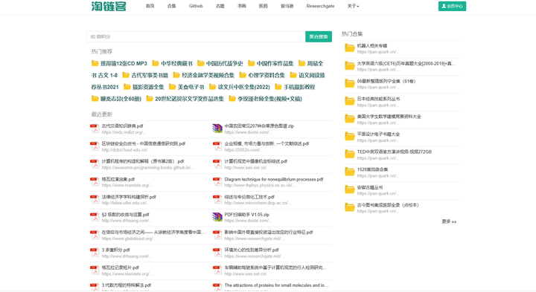Click folder icon for TED中英双语官方演讲视频
Image resolution: width=536 pixels, height=292 pixels.
tap(350, 155)
